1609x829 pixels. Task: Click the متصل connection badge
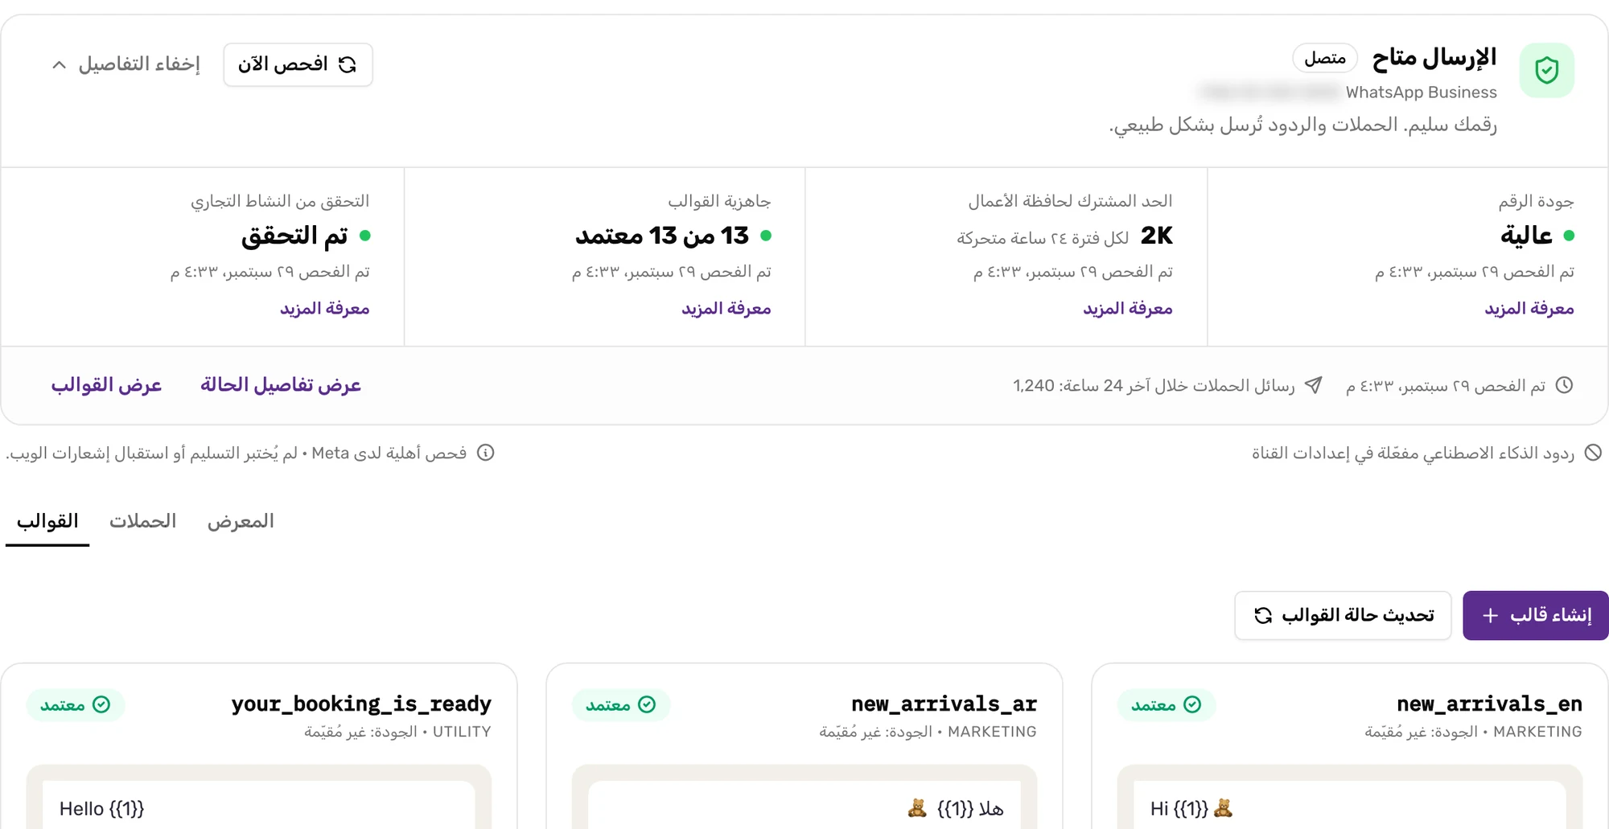1325,58
